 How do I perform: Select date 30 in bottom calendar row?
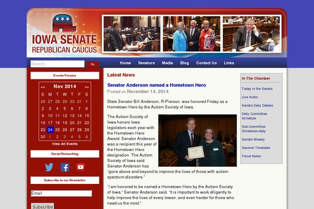(43, 137)
